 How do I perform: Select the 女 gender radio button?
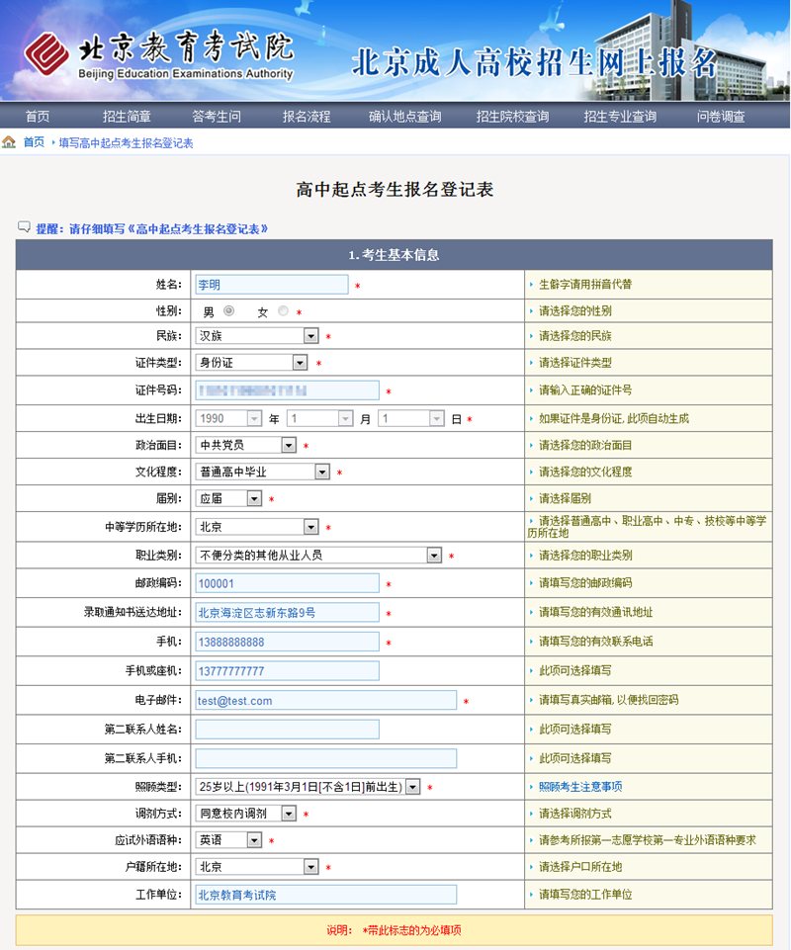point(284,311)
